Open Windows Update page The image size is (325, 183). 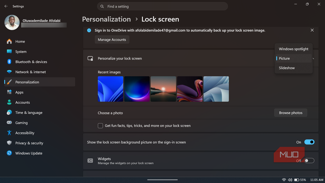click(x=40, y=153)
